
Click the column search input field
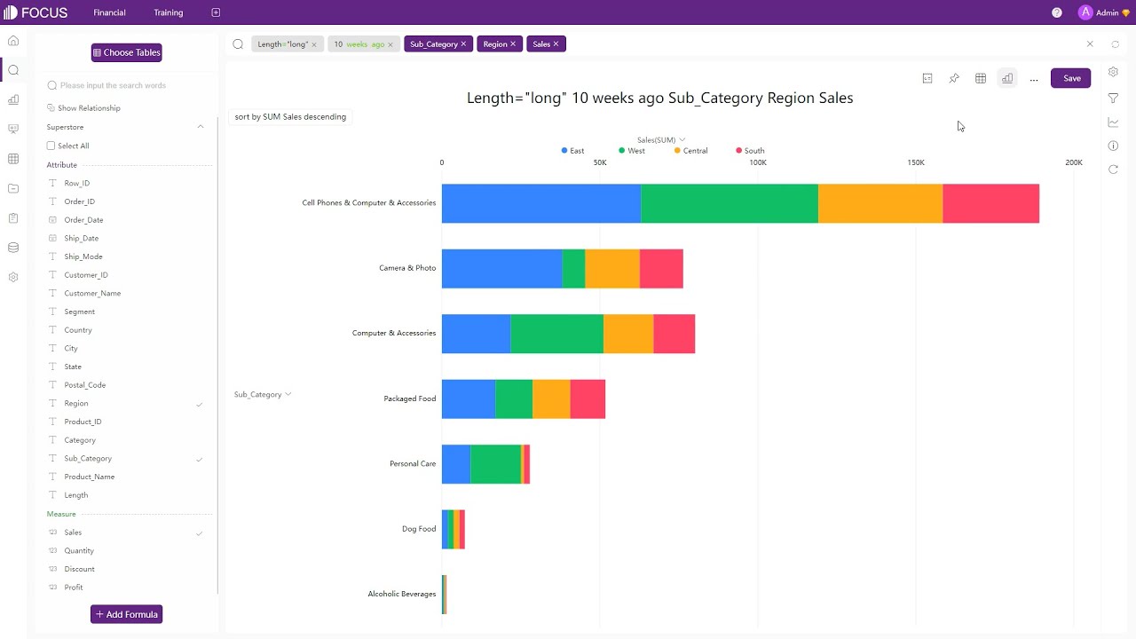(129, 85)
